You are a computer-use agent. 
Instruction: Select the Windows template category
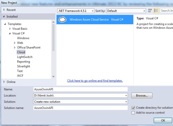click(23, 38)
